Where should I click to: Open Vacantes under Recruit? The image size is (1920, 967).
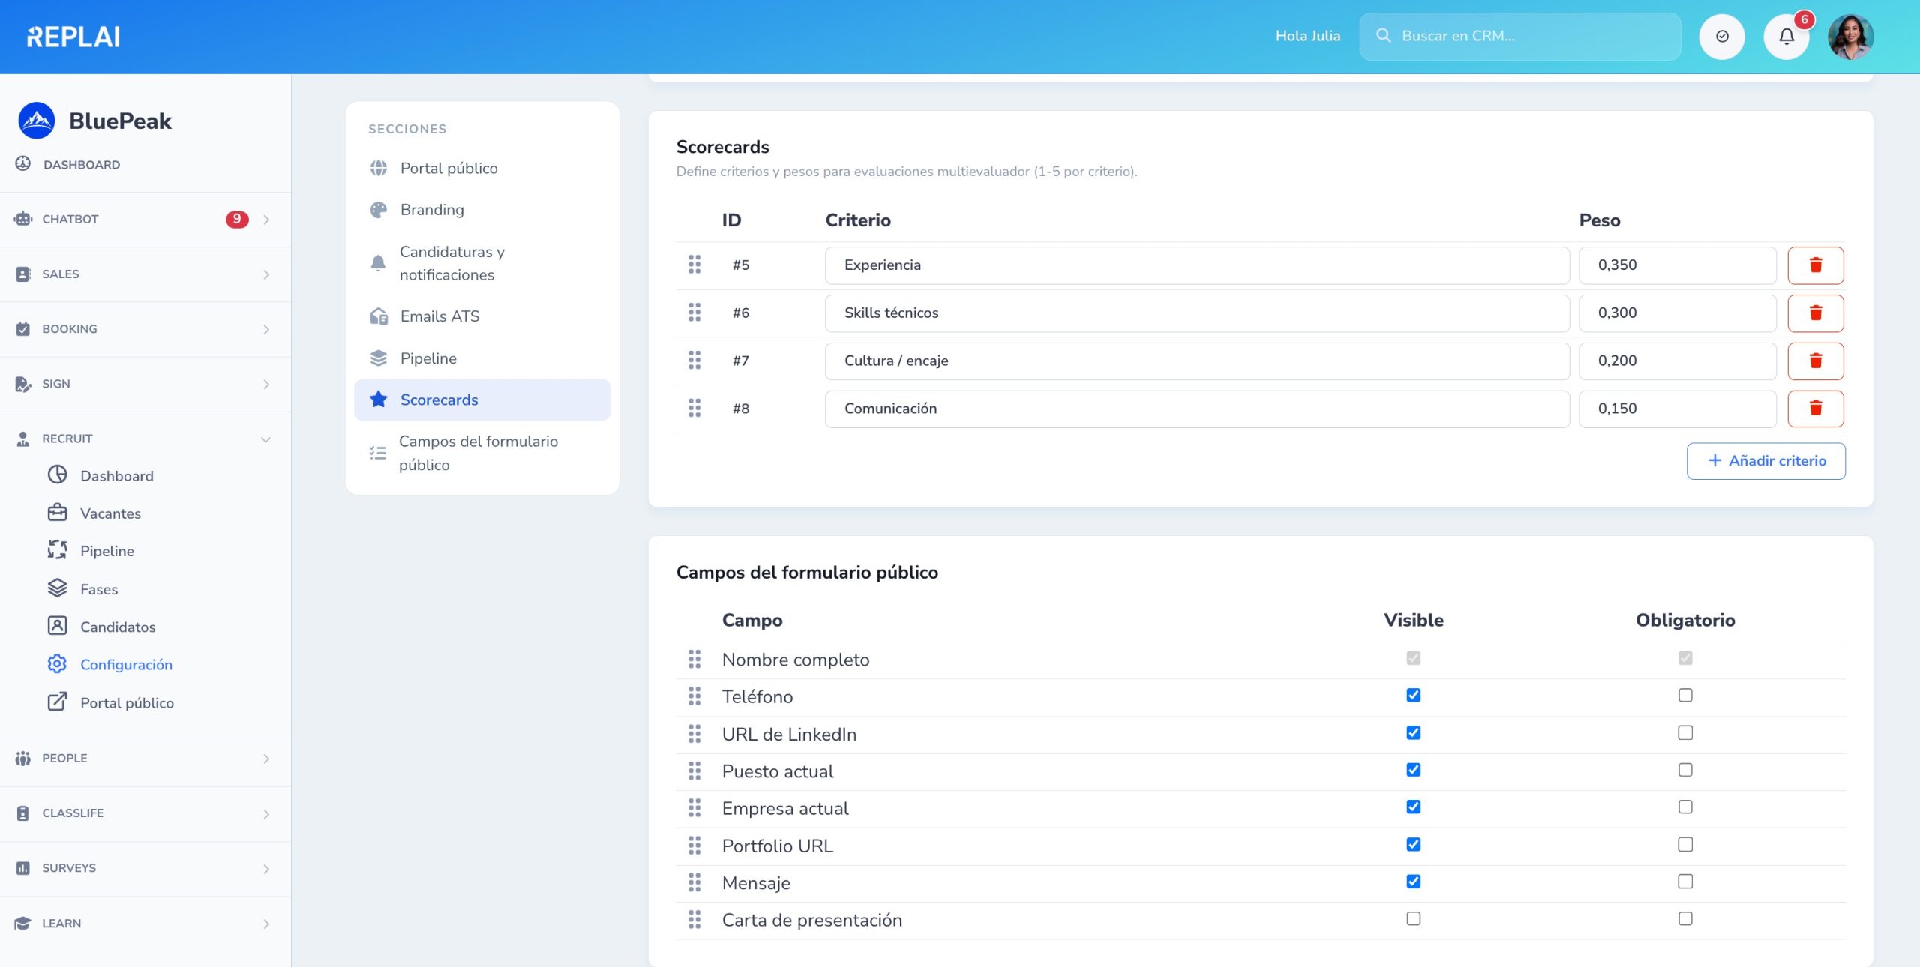(x=110, y=513)
